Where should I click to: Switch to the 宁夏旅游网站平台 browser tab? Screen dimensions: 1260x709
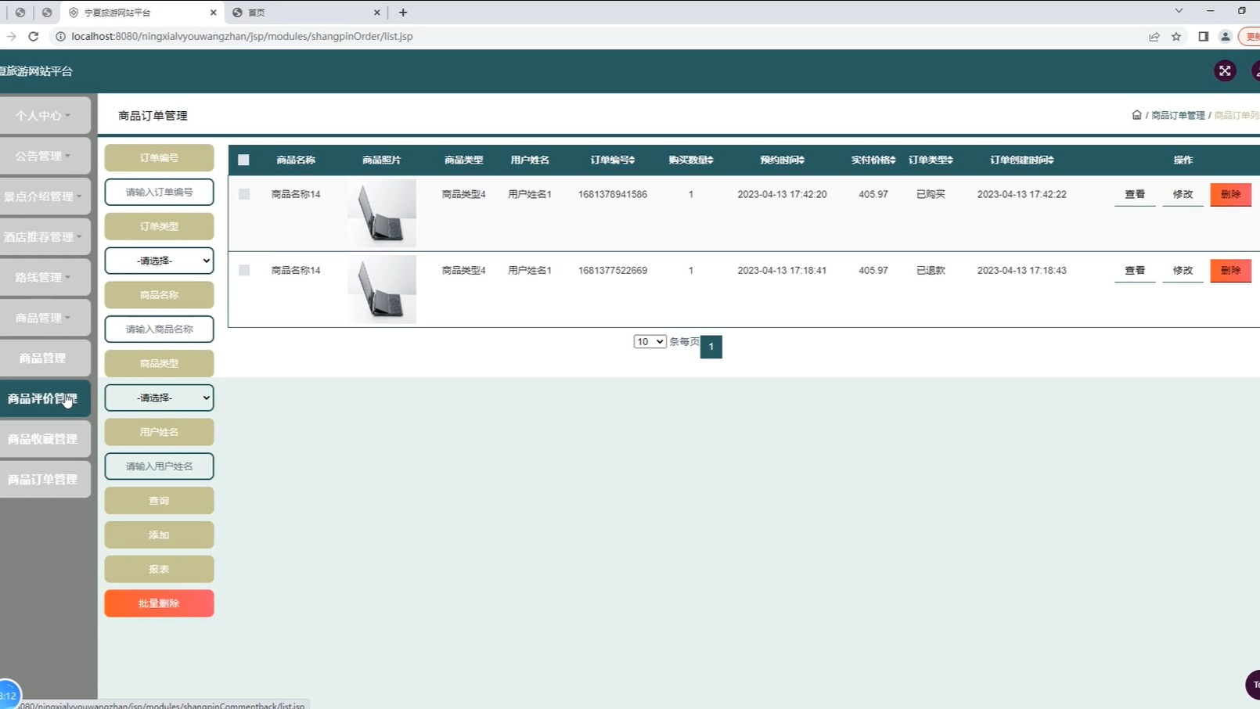[141, 13]
